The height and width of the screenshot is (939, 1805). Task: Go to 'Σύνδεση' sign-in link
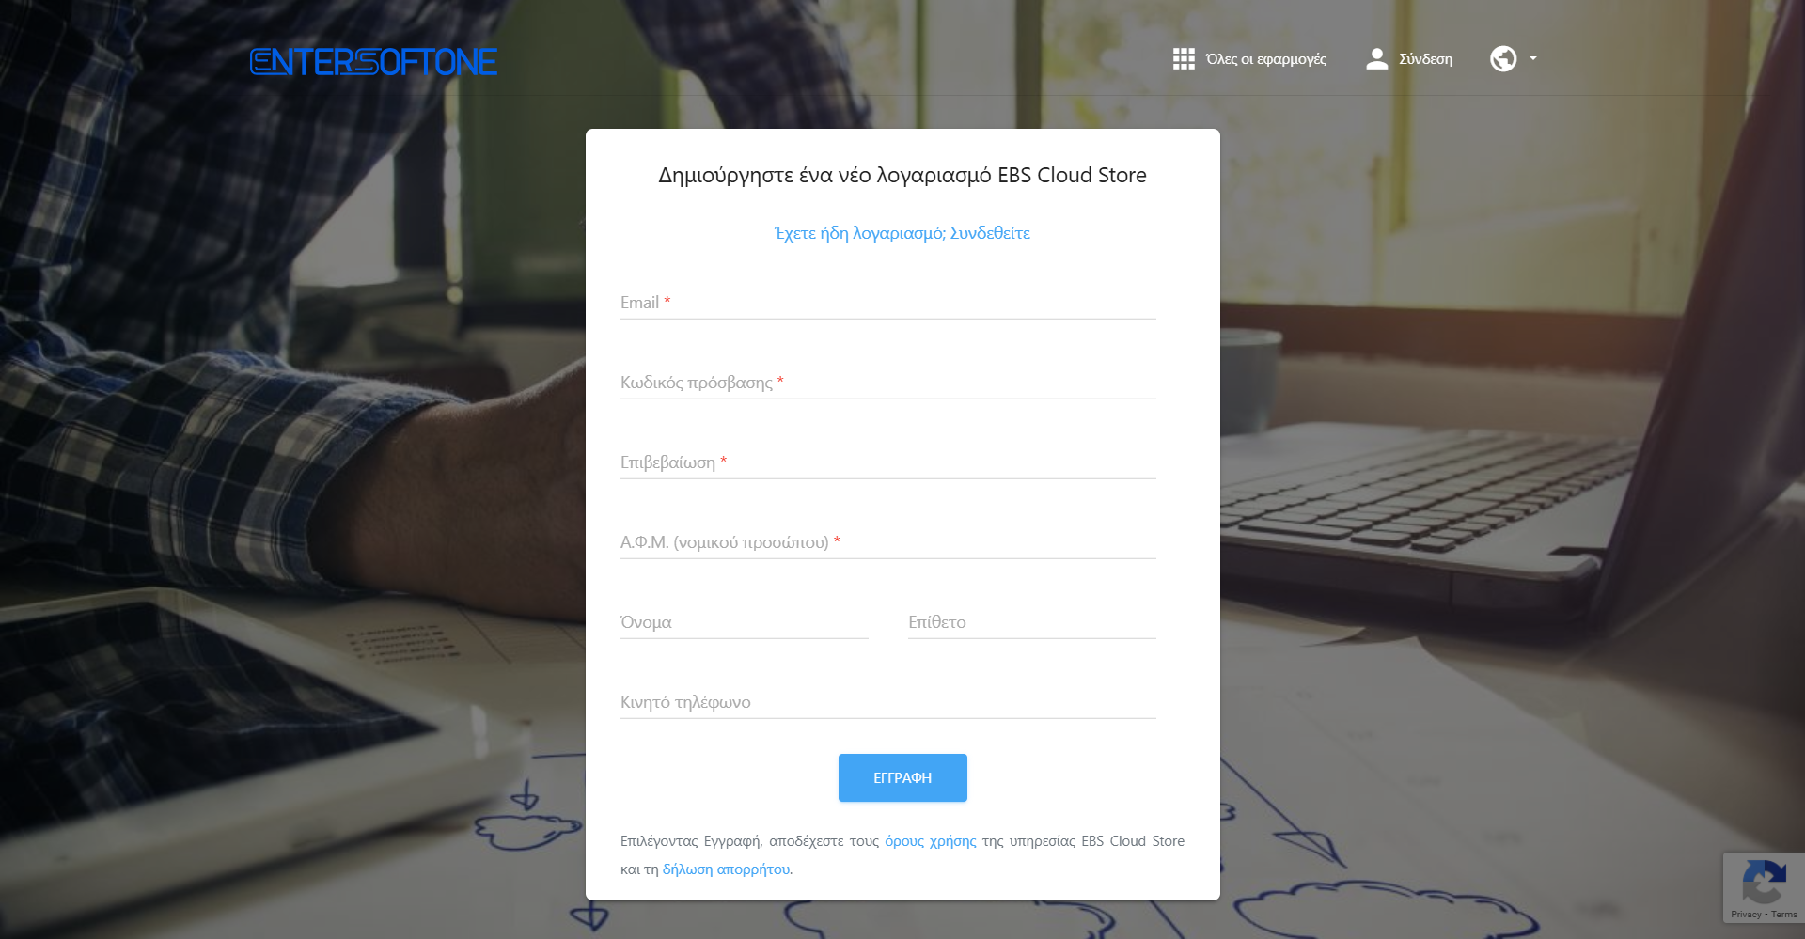pyautogui.click(x=1425, y=59)
